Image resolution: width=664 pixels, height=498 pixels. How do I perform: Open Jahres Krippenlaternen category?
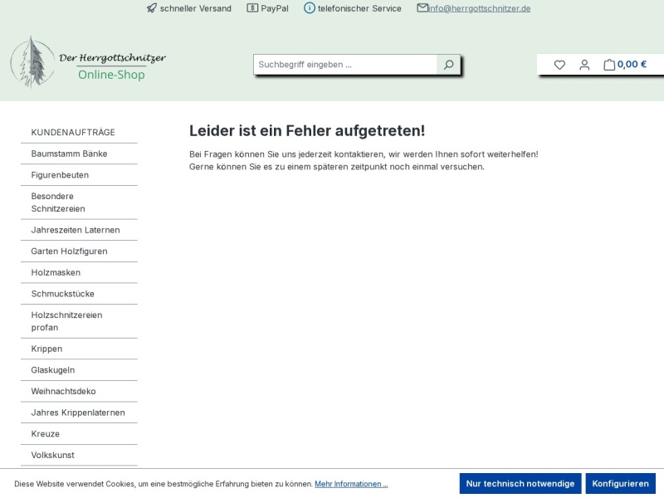(79, 413)
